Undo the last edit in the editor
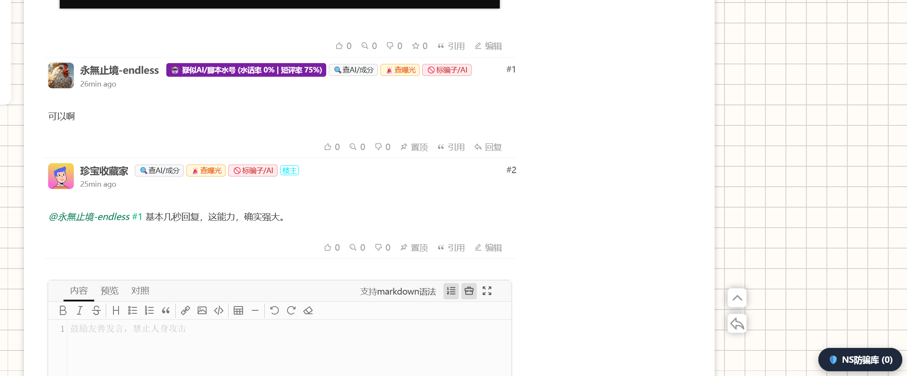 coord(275,310)
